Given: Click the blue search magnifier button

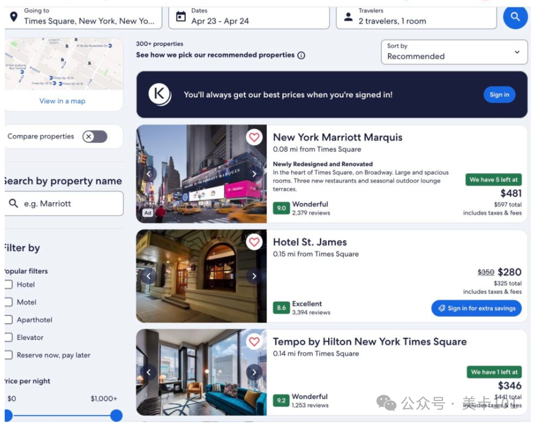Looking at the screenshot, I should click(x=515, y=16).
